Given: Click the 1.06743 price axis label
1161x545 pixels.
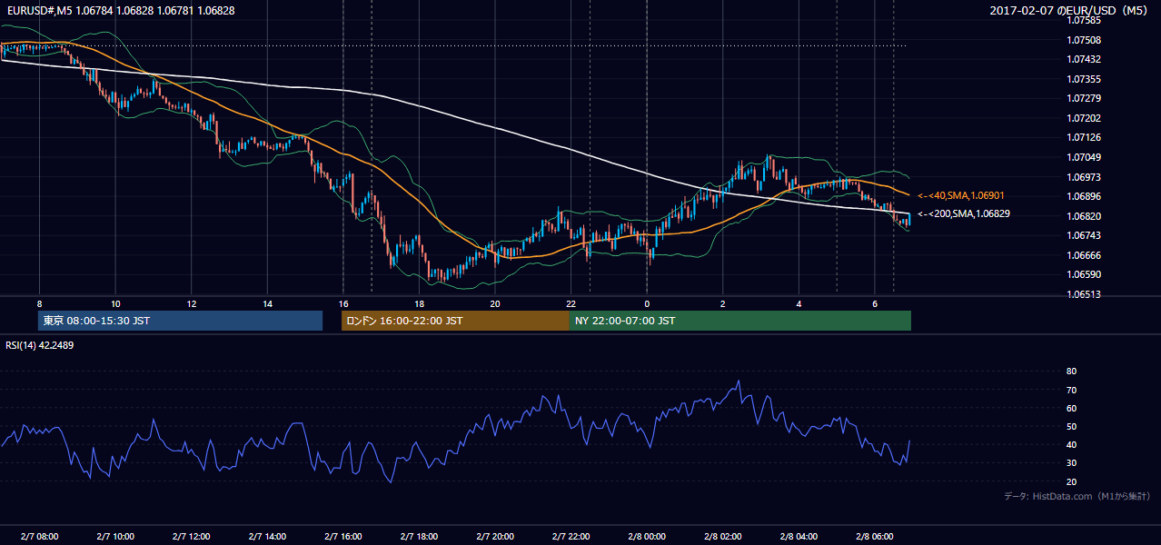Looking at the screenshot, I should coord(1084,235).
